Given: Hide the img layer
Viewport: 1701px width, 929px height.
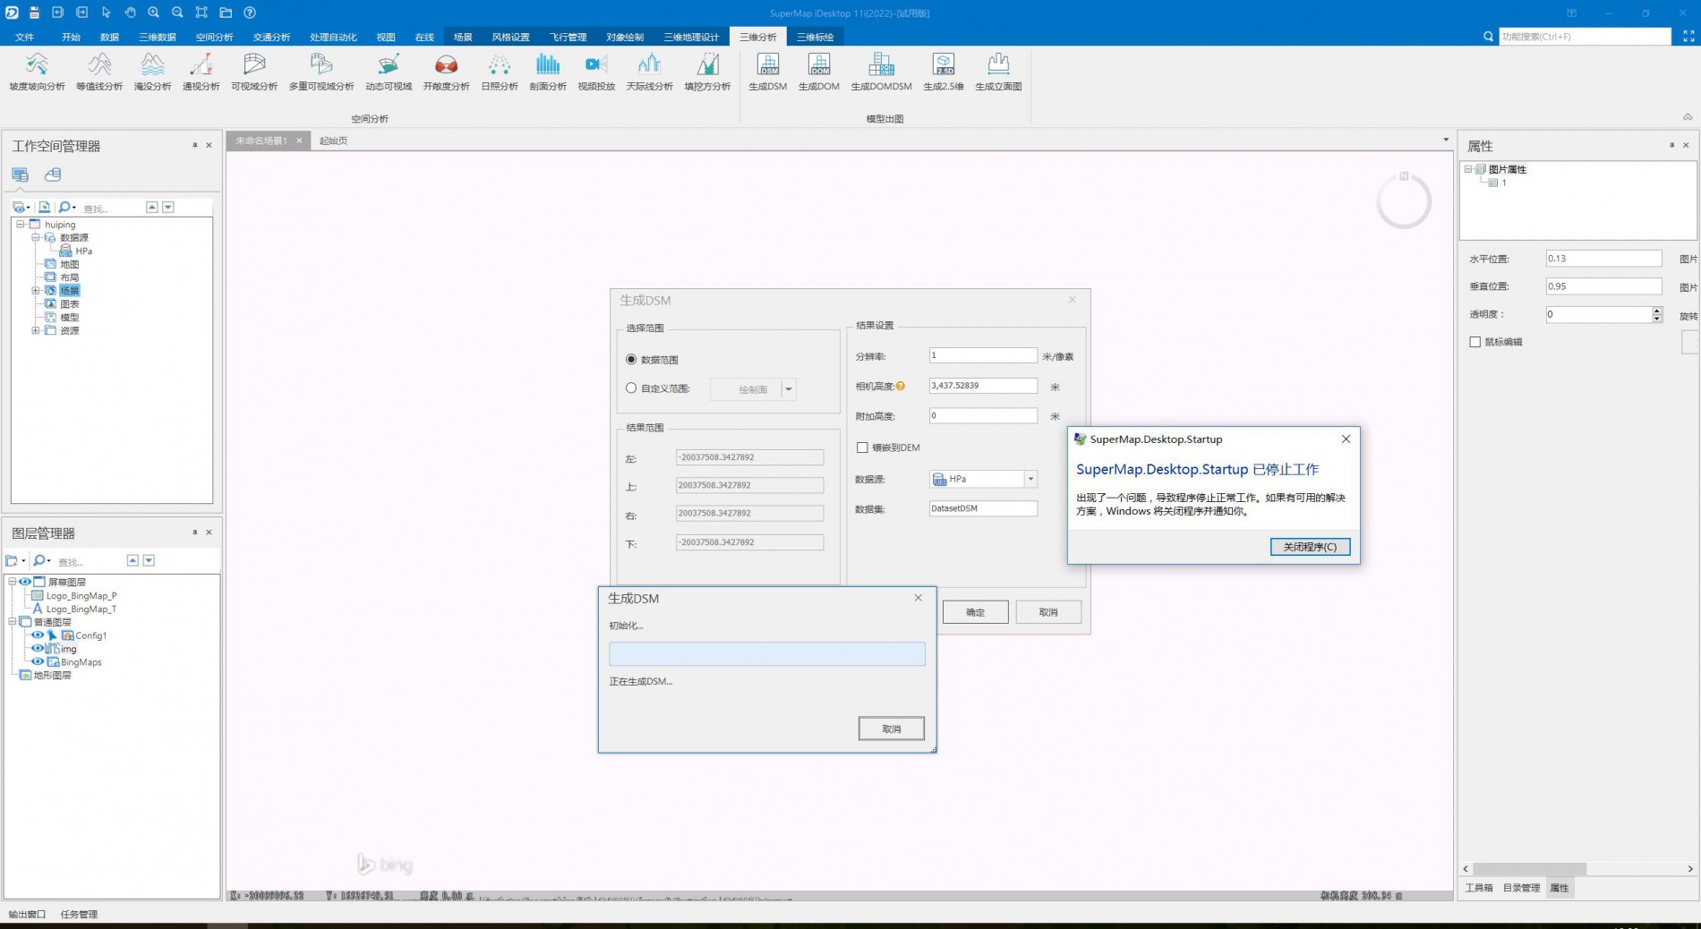Looking at the screenshot, I should point(38,649).
